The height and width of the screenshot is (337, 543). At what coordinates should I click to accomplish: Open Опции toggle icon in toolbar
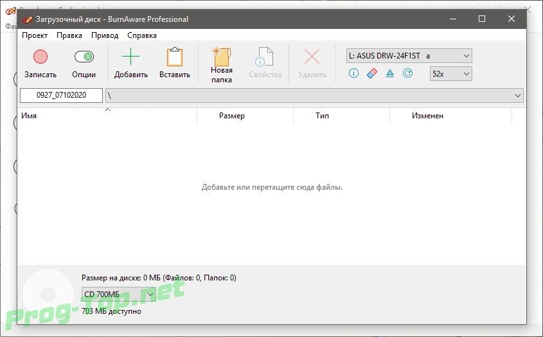coord(84,57)
